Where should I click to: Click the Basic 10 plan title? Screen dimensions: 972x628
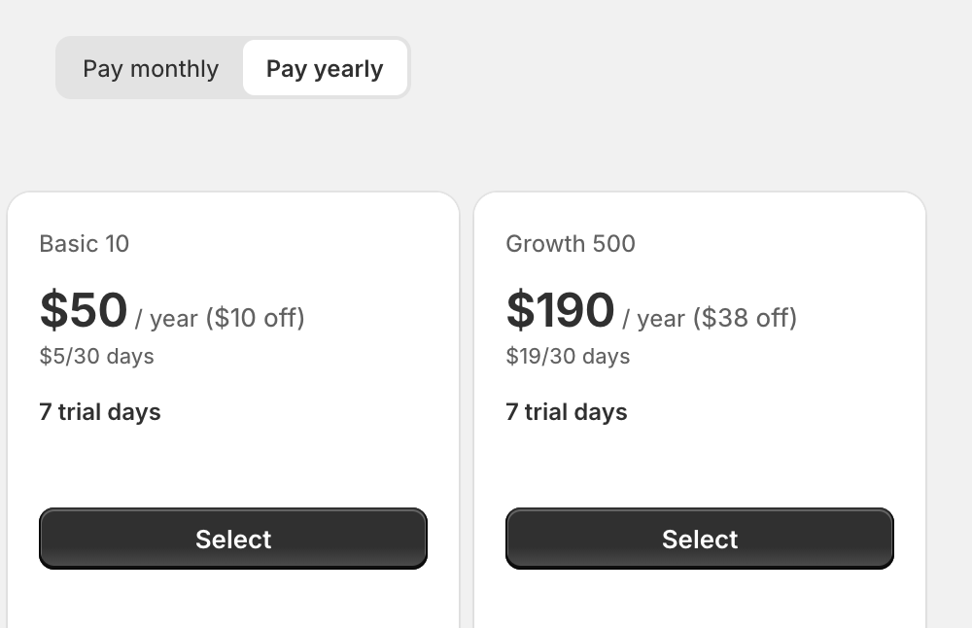[85, 243]
